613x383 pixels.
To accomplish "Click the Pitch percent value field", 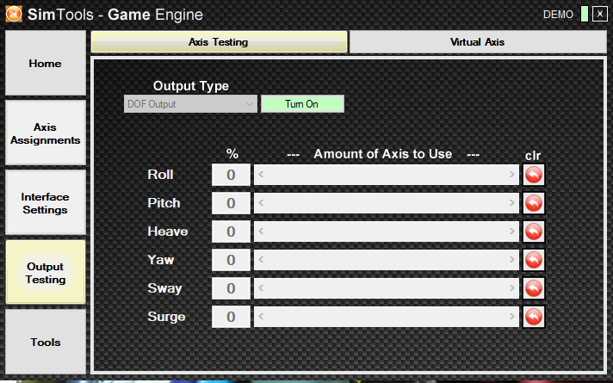I will point(231,203).
